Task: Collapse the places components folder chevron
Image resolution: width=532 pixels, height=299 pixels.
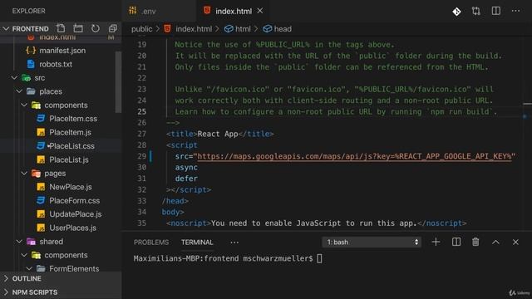Action: 24,105
